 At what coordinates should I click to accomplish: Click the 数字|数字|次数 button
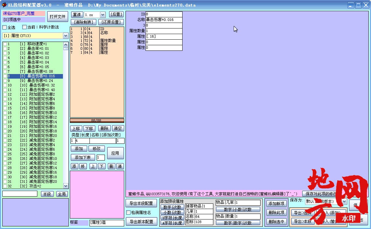point(238,223)
